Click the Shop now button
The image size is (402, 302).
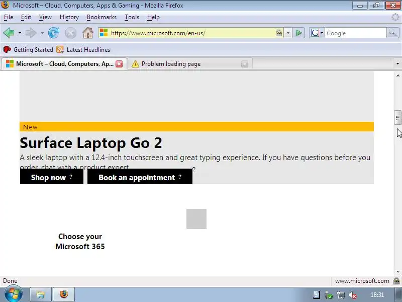[x=52, y=178]
